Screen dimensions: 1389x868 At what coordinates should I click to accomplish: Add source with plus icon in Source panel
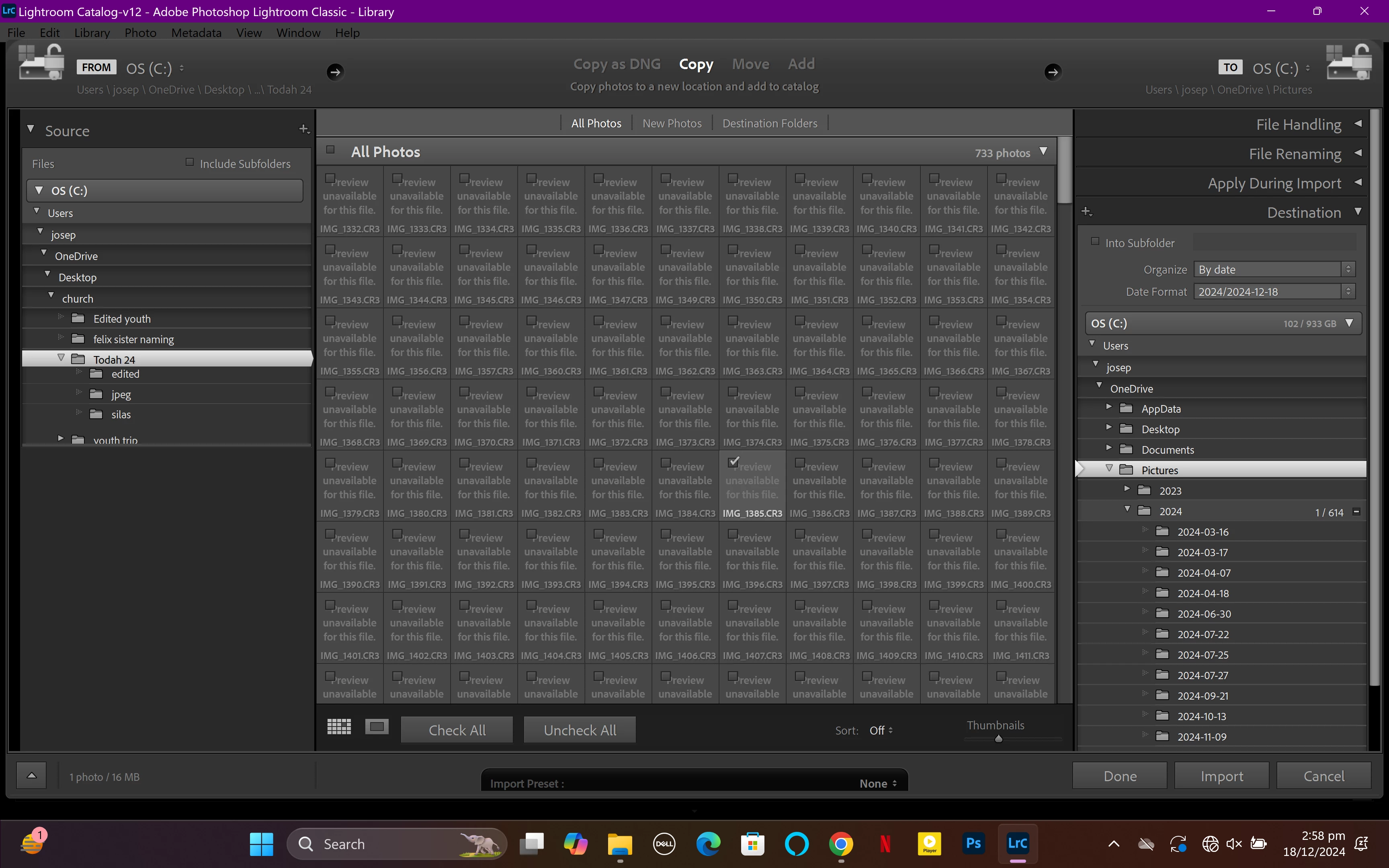[x=303, y=129]
